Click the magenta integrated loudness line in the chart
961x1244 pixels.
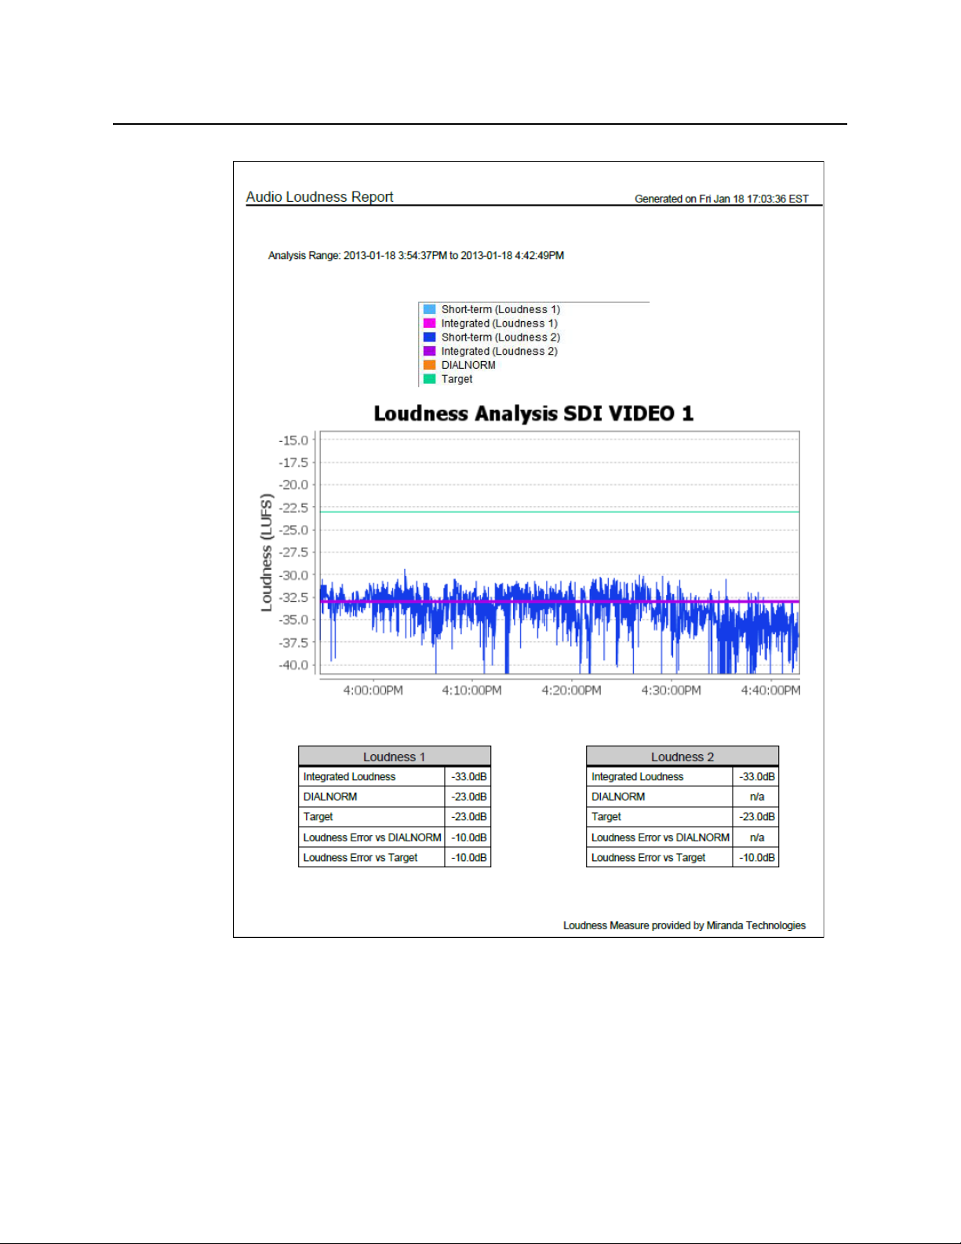559,601
